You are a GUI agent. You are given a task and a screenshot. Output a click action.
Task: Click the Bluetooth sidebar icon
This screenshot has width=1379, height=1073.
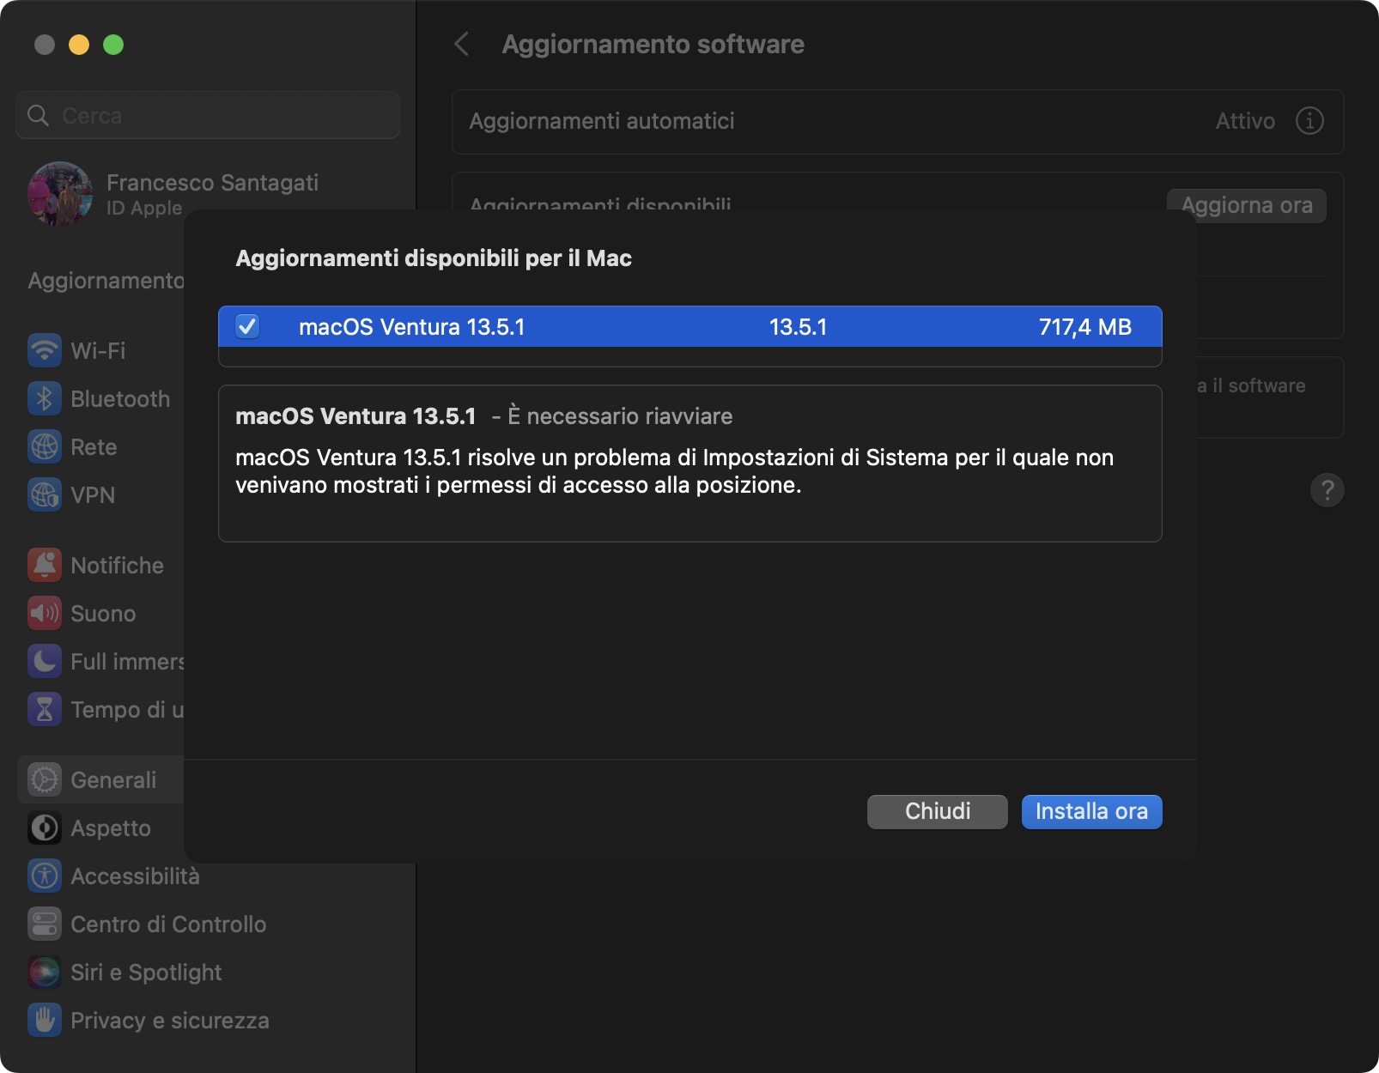coord(45,398)
